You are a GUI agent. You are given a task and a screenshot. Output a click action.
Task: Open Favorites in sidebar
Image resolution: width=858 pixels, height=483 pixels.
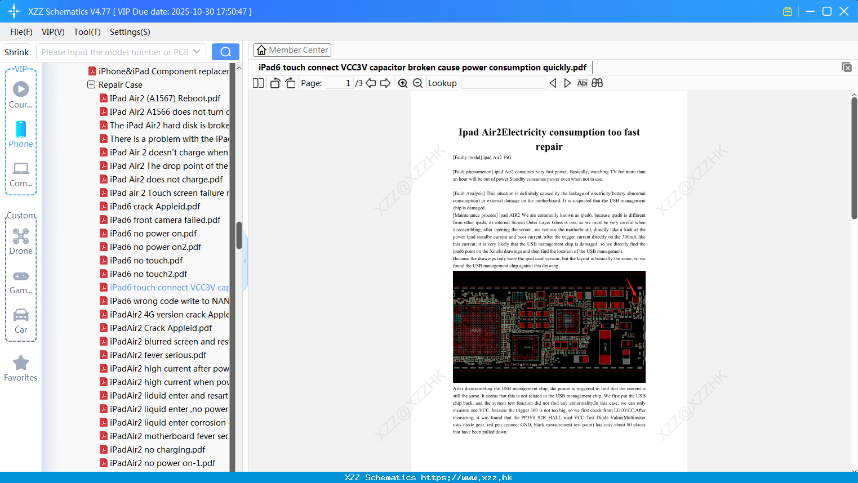coord(21,369)
